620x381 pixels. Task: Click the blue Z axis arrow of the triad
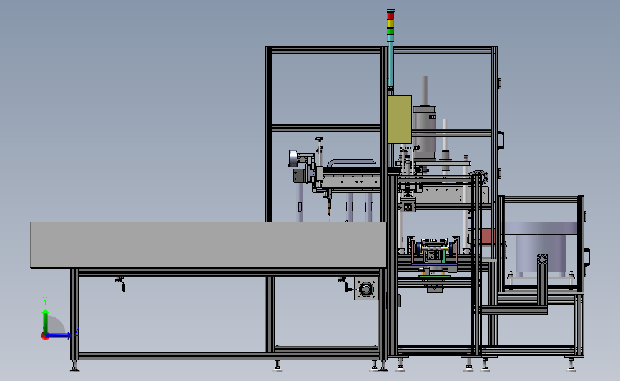(59, 335)
